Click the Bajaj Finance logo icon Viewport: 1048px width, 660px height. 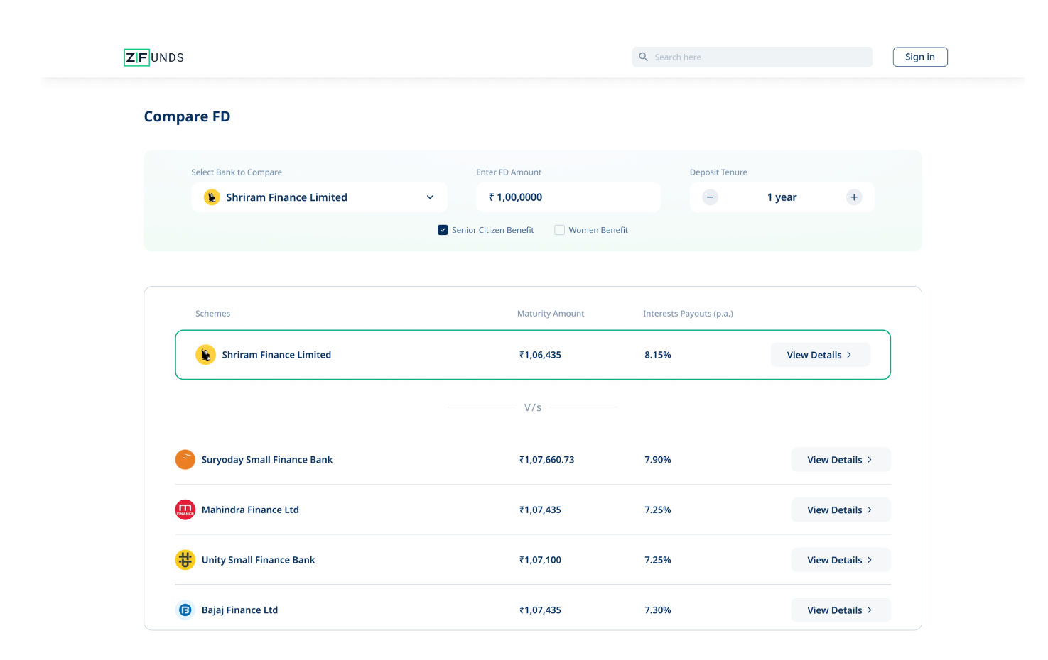[185, 610]
